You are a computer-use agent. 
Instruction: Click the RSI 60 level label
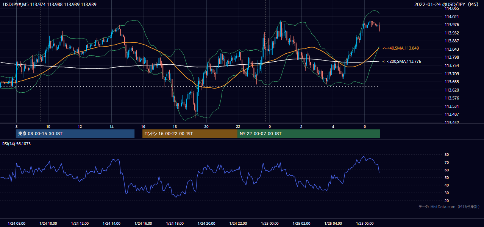pos(447,170)
